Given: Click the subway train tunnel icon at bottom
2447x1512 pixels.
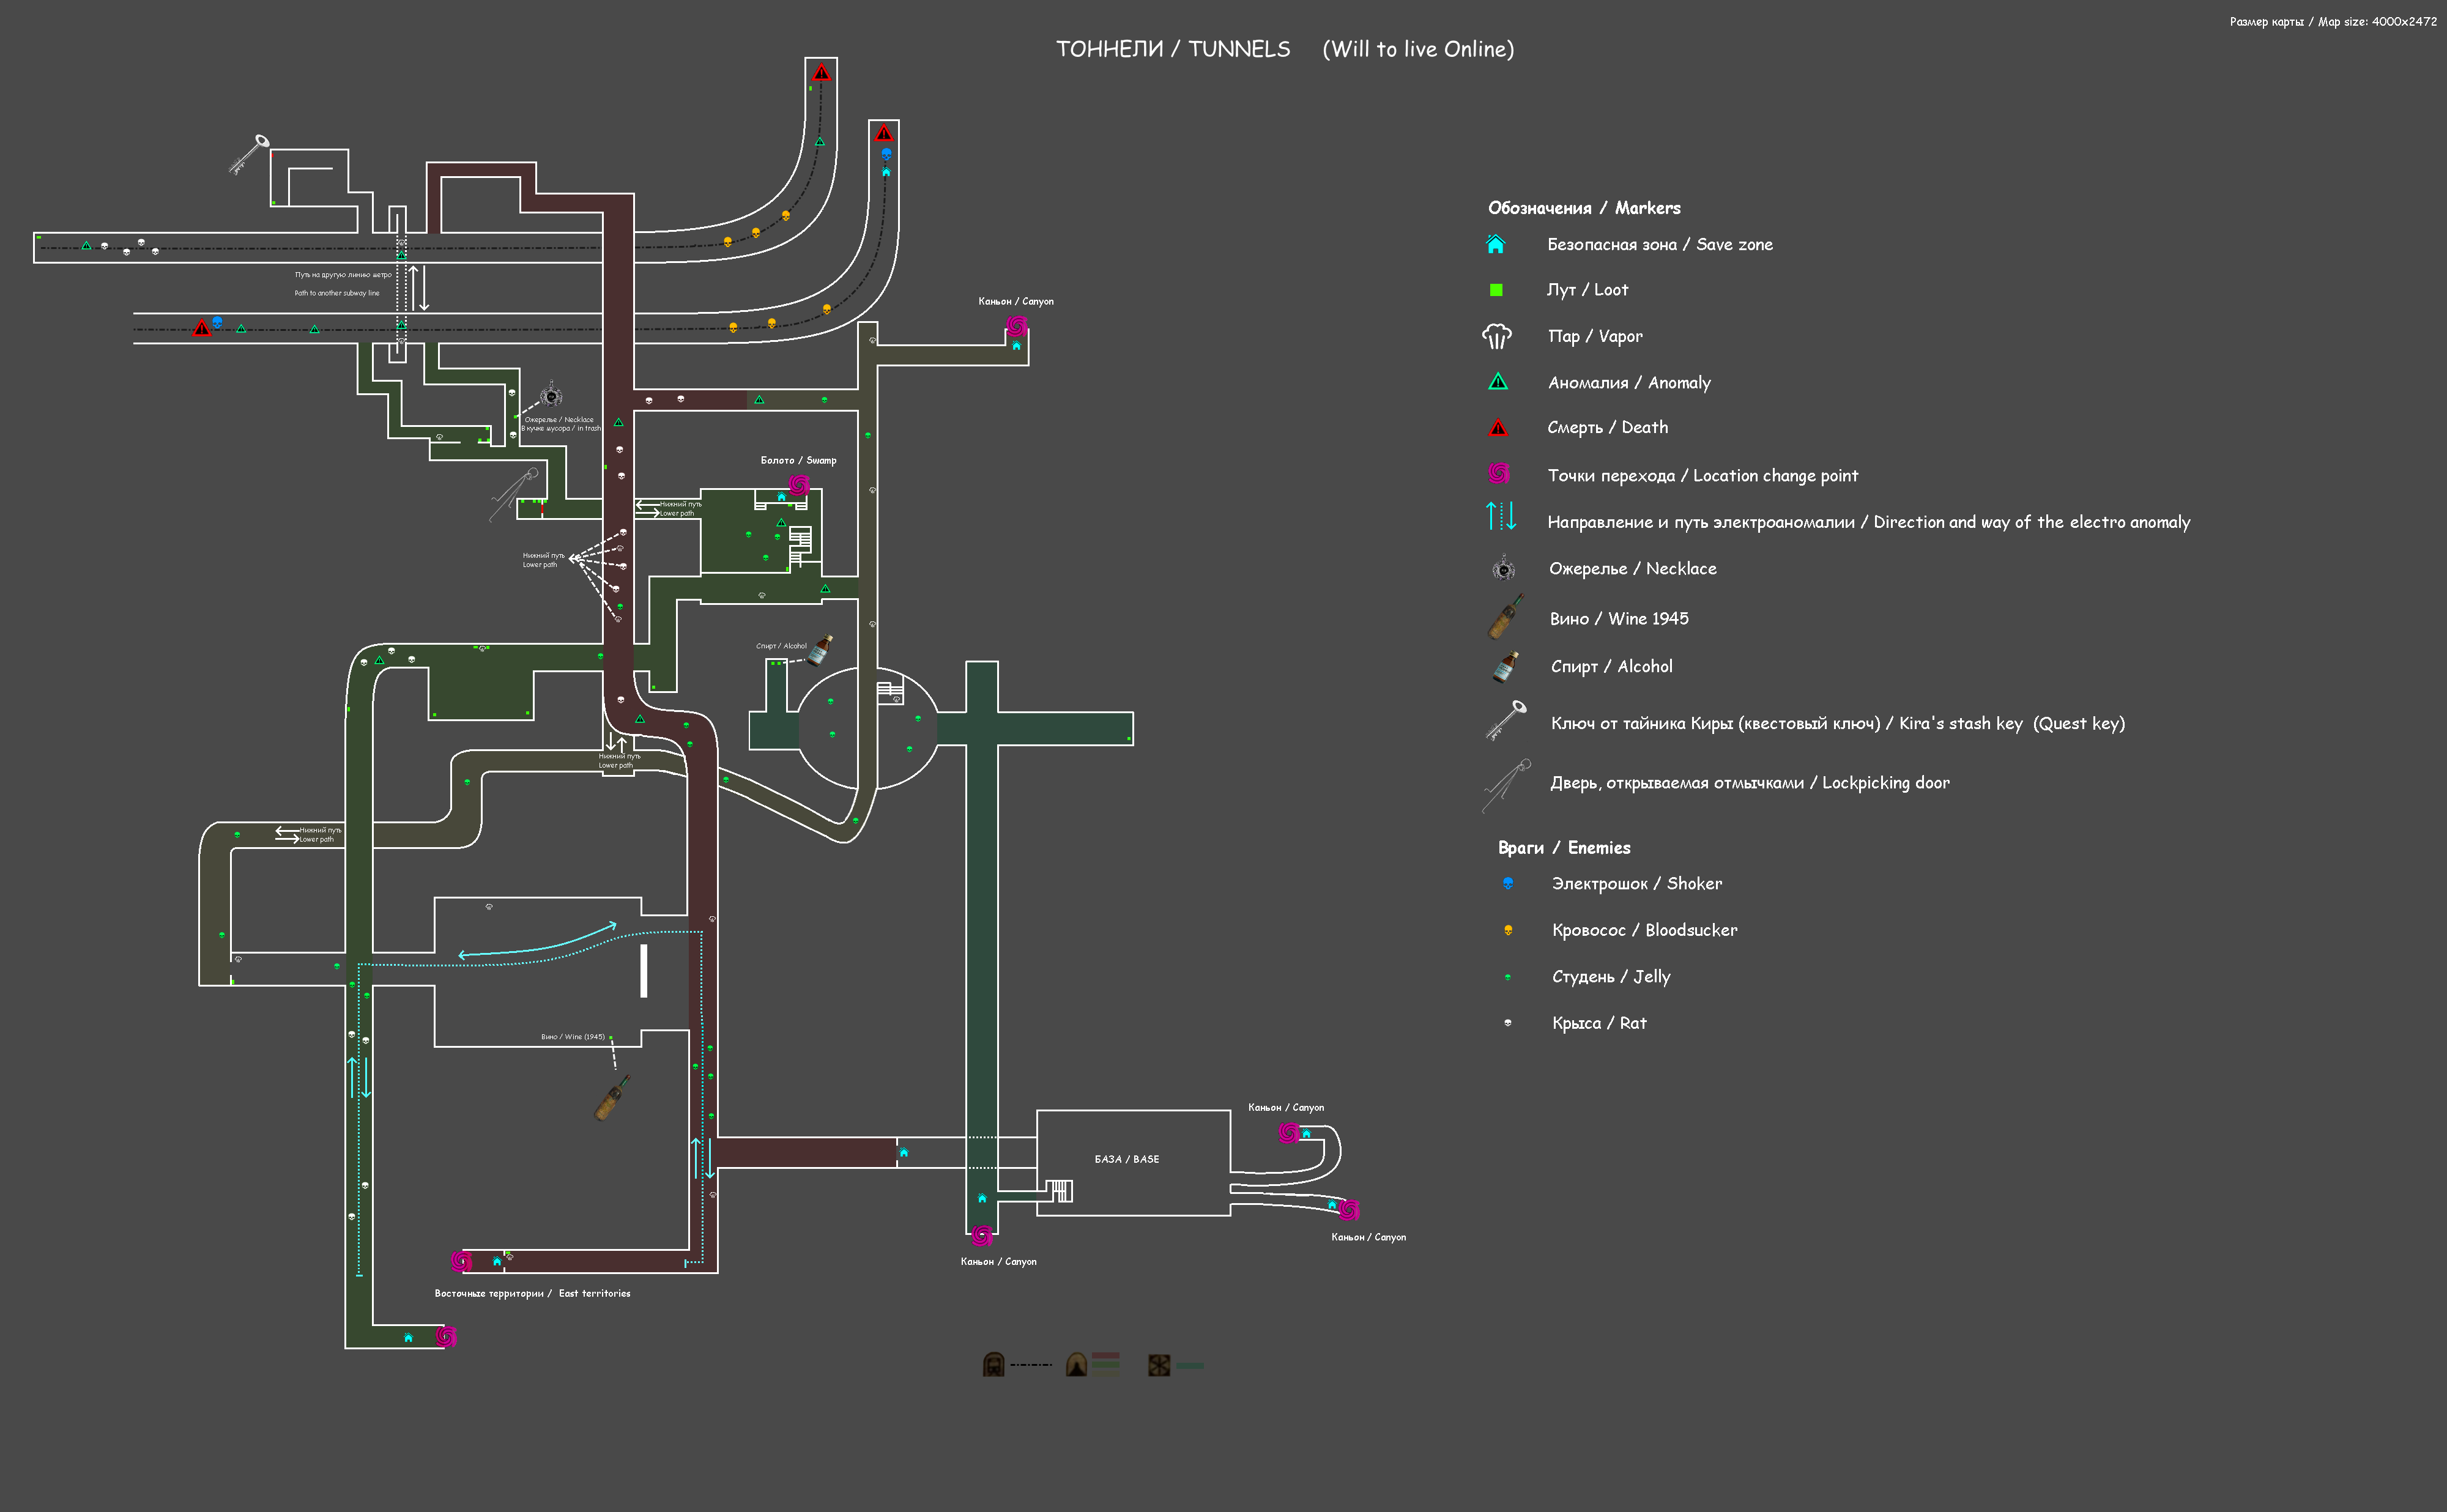Looking at the screenshot, I should [x=993, y=1364].
